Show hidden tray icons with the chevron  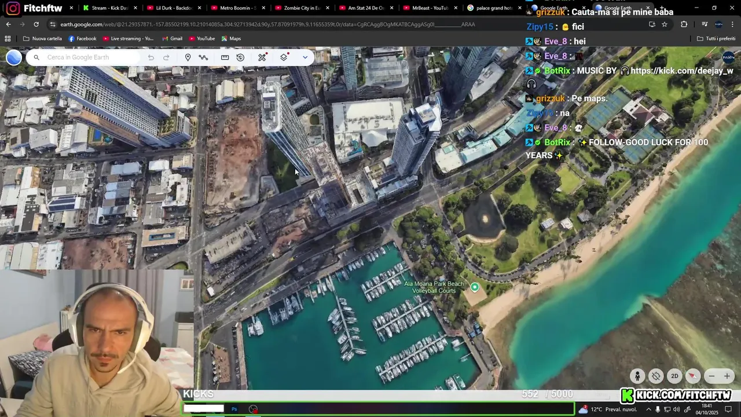point(648,409)
